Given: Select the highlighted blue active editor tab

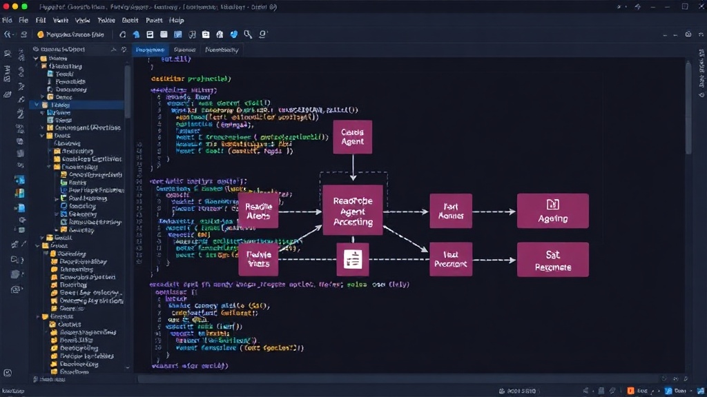Looking at the screenshot, I should (150, 50).
